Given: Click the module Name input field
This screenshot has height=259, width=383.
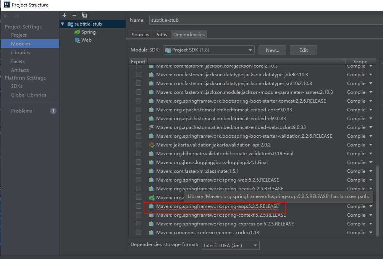Looking at the screenshot, I should click(x=266, y=20).
